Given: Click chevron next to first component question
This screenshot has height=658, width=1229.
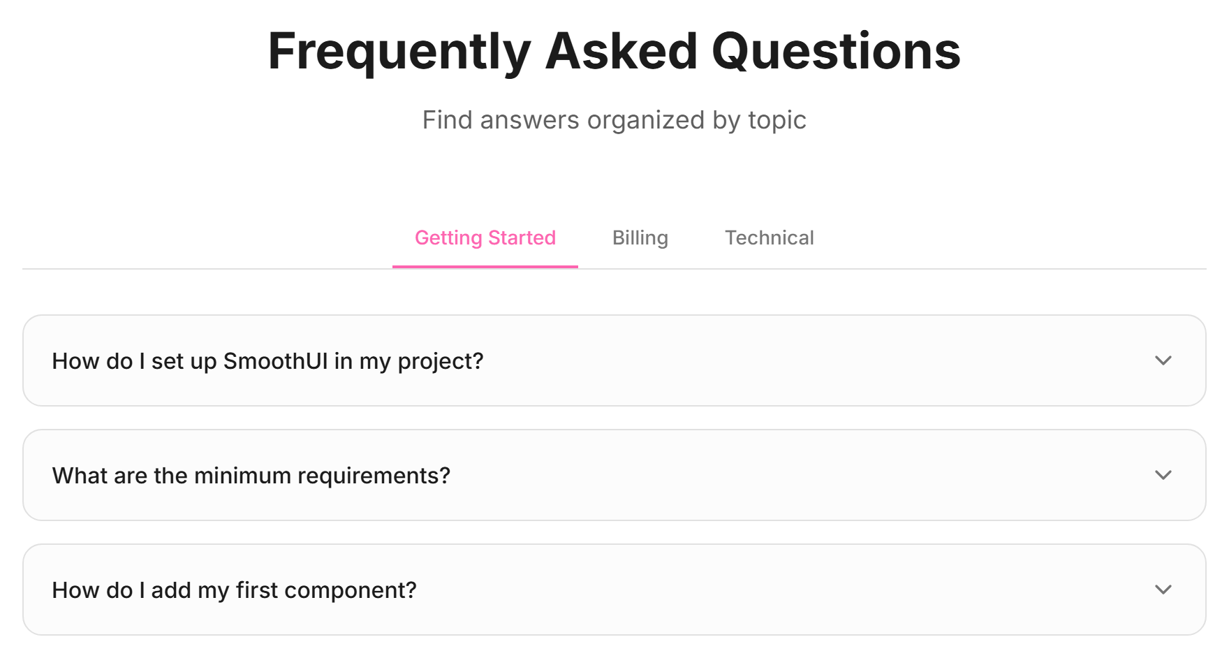Looking at the screenshot, I should click(x=1163, y=590).
